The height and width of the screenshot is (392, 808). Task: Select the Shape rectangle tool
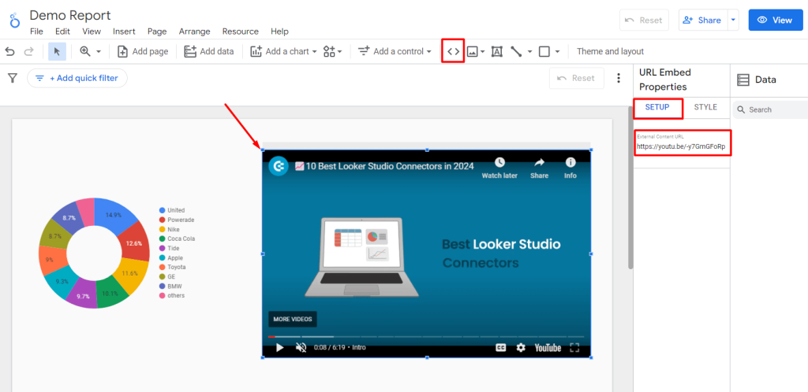(x=544, y=51)
